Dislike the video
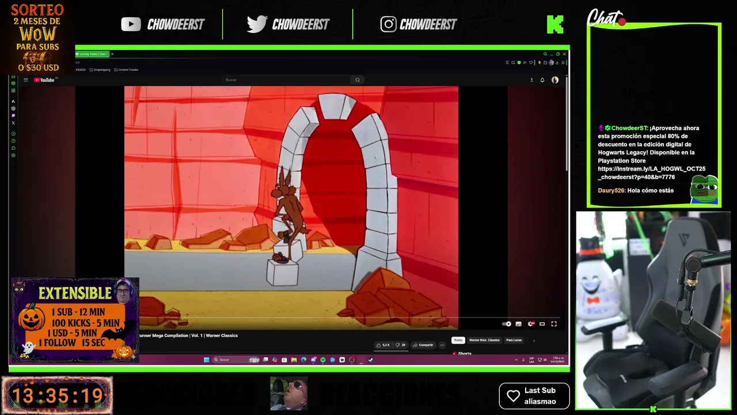 coord(400,345)
